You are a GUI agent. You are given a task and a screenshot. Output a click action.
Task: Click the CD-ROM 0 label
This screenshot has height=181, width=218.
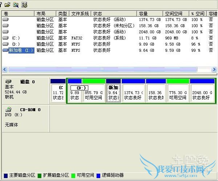click(30, 110)
